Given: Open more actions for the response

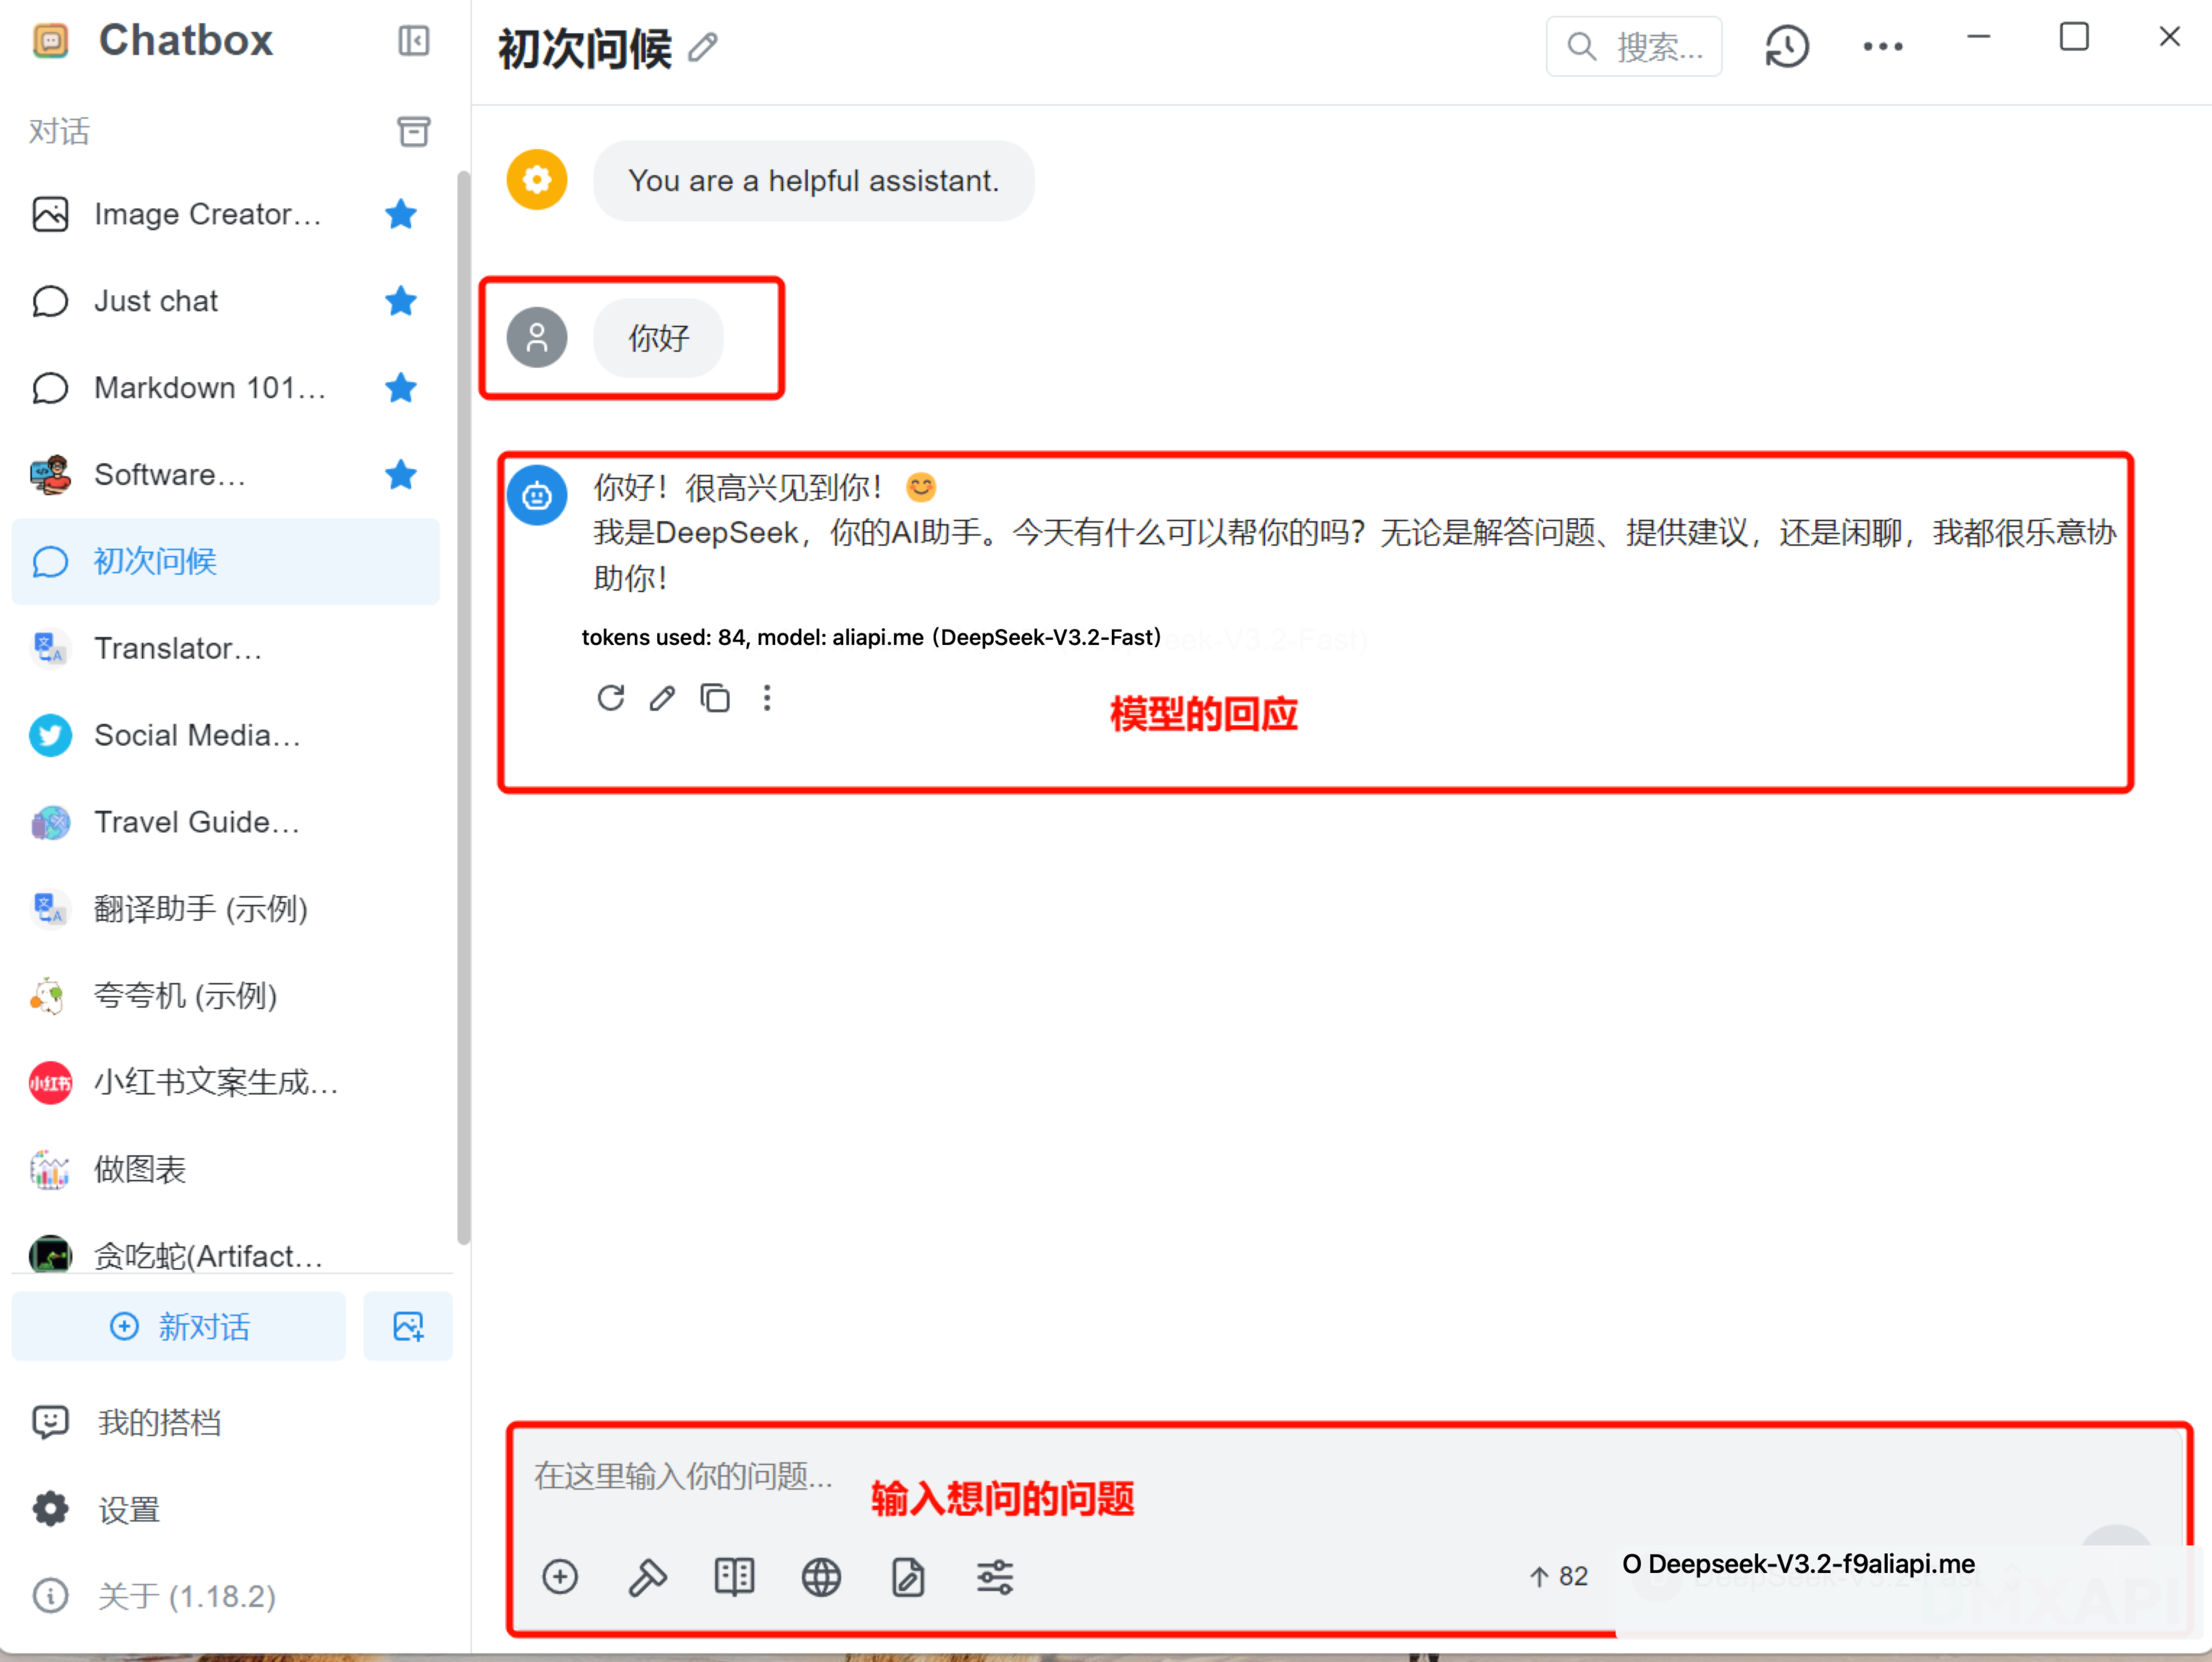Looking at the screenshot, I should point(767,698).
